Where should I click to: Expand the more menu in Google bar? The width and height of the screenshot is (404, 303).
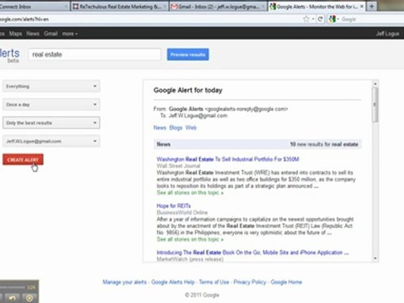70,34
